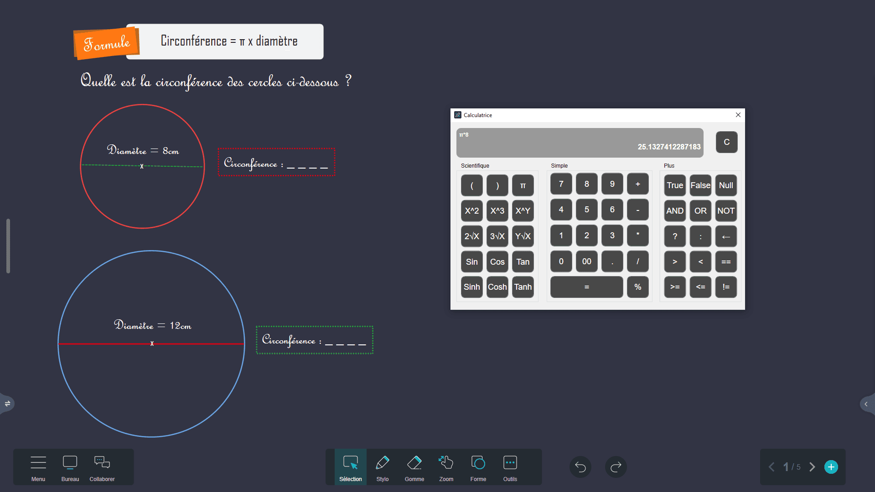Close the Calculatrice window
Image resolution: width=875 pixels, height=492 pixels.
coord(738,115)
